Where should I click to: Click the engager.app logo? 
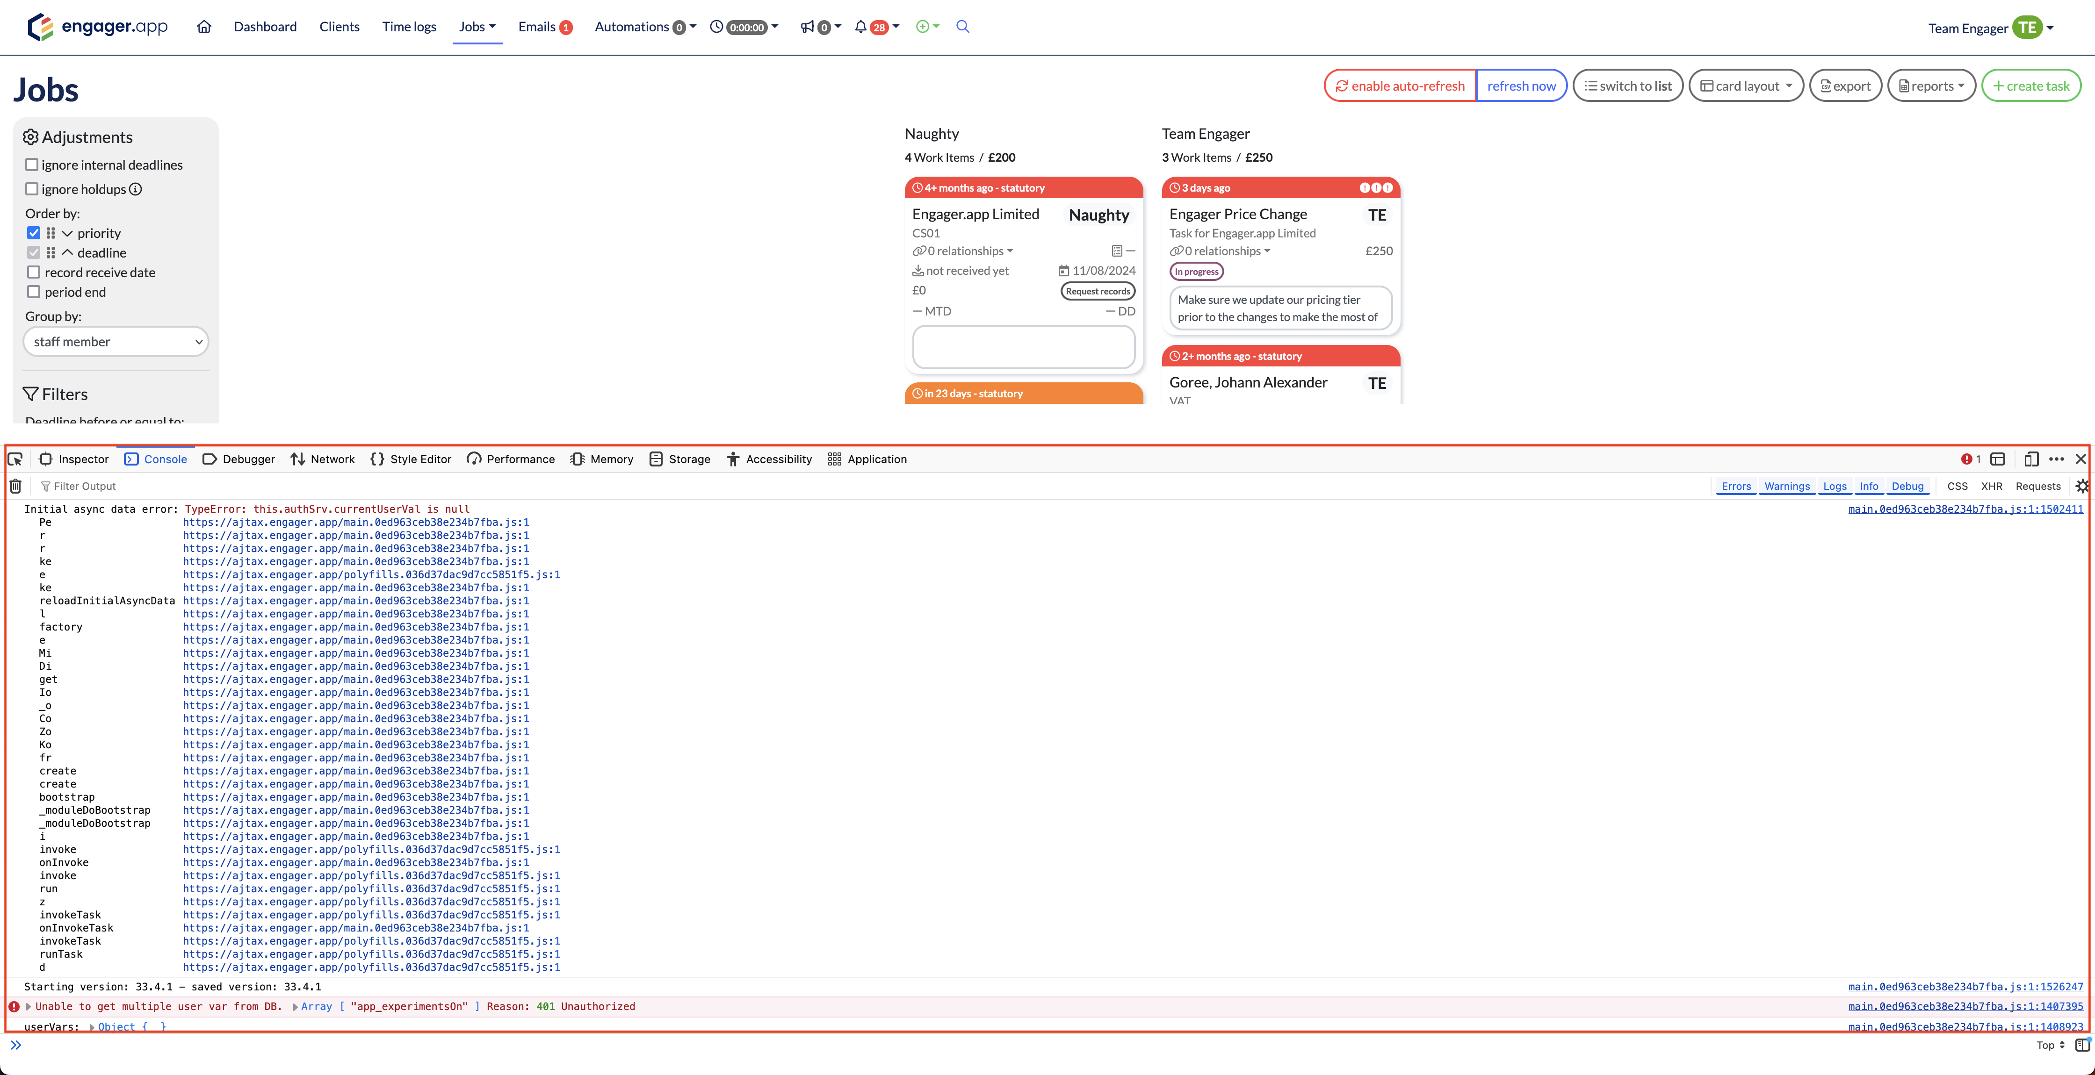(x=98, y=27)
